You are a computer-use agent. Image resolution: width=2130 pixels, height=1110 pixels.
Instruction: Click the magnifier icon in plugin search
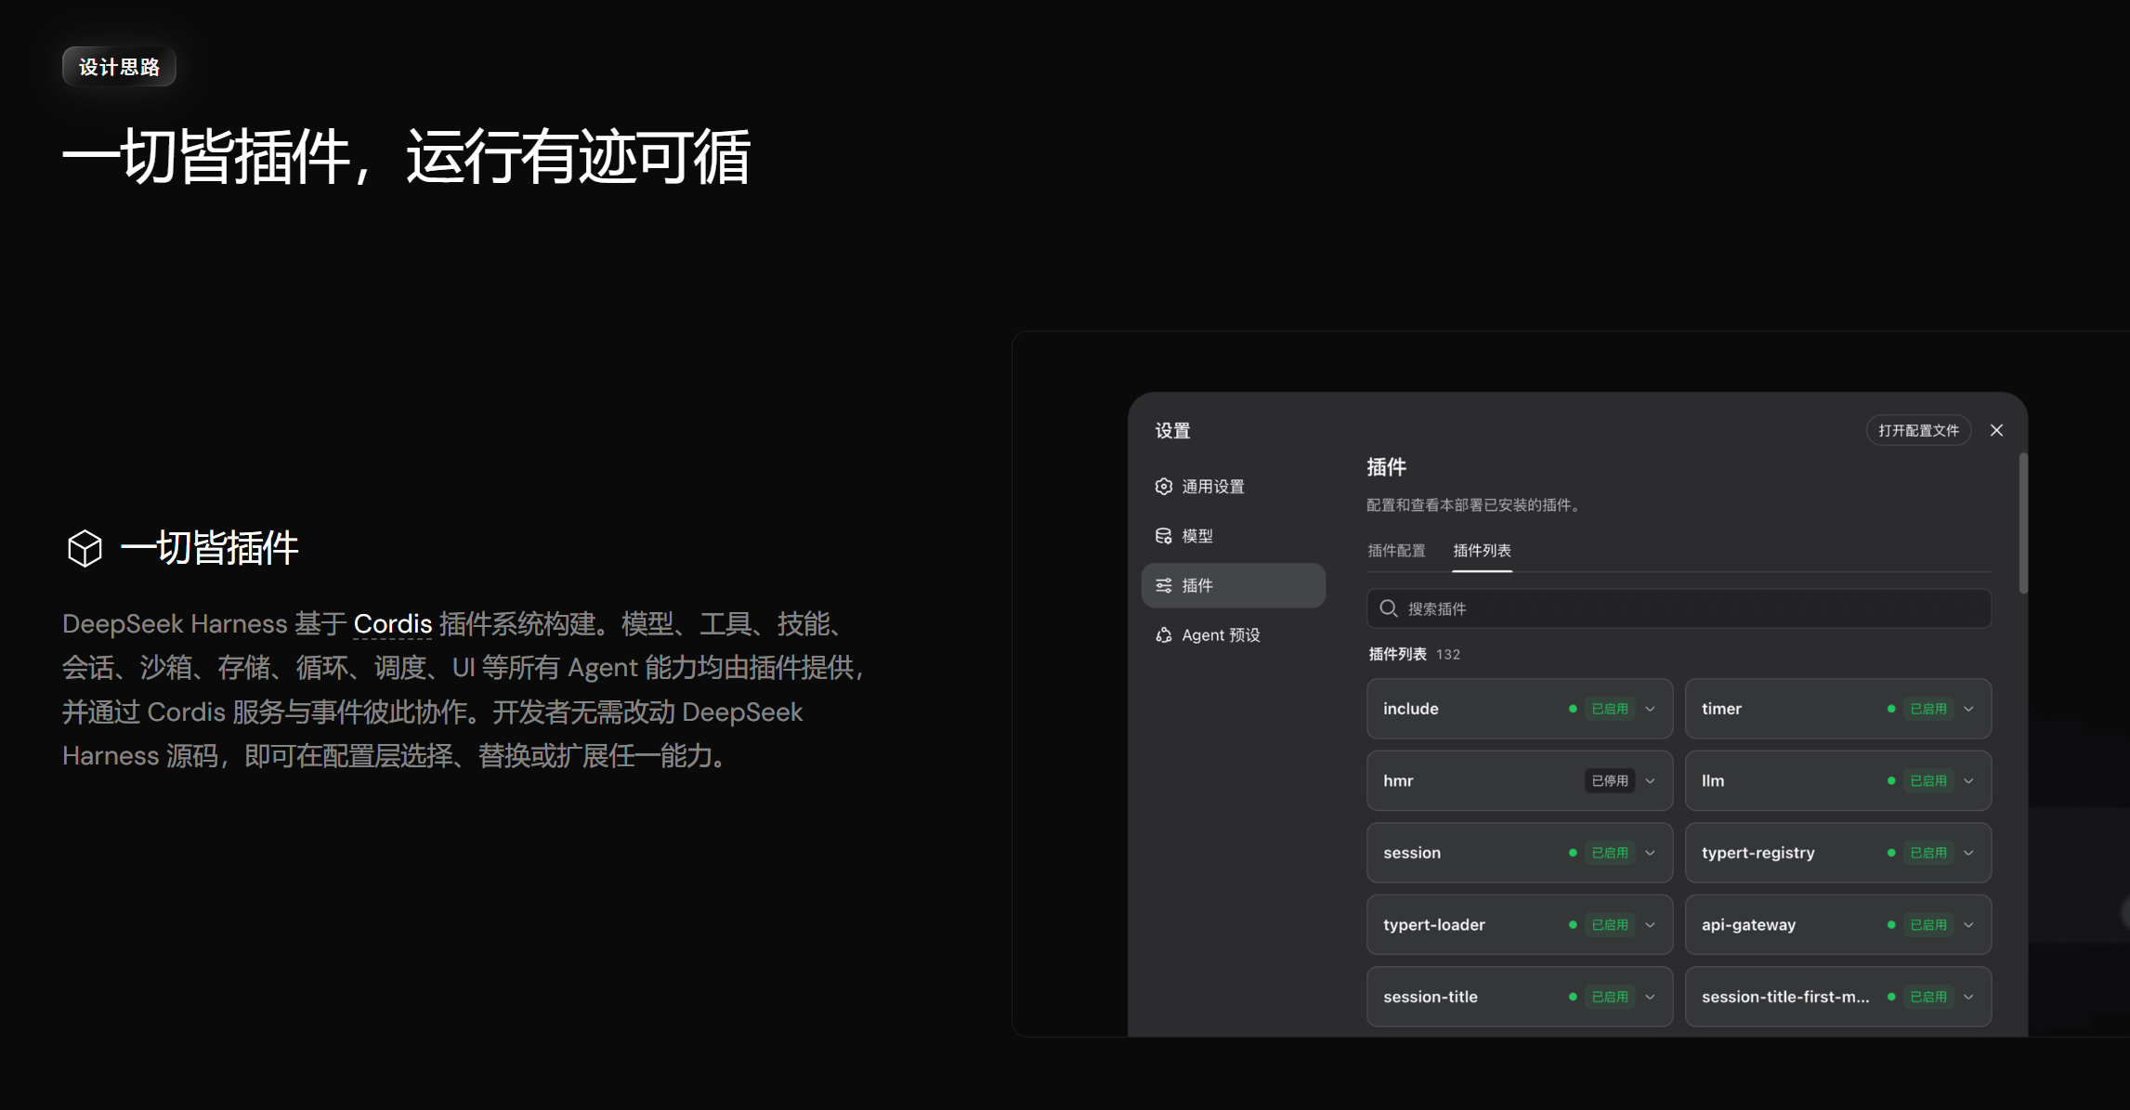point(1389,608)
